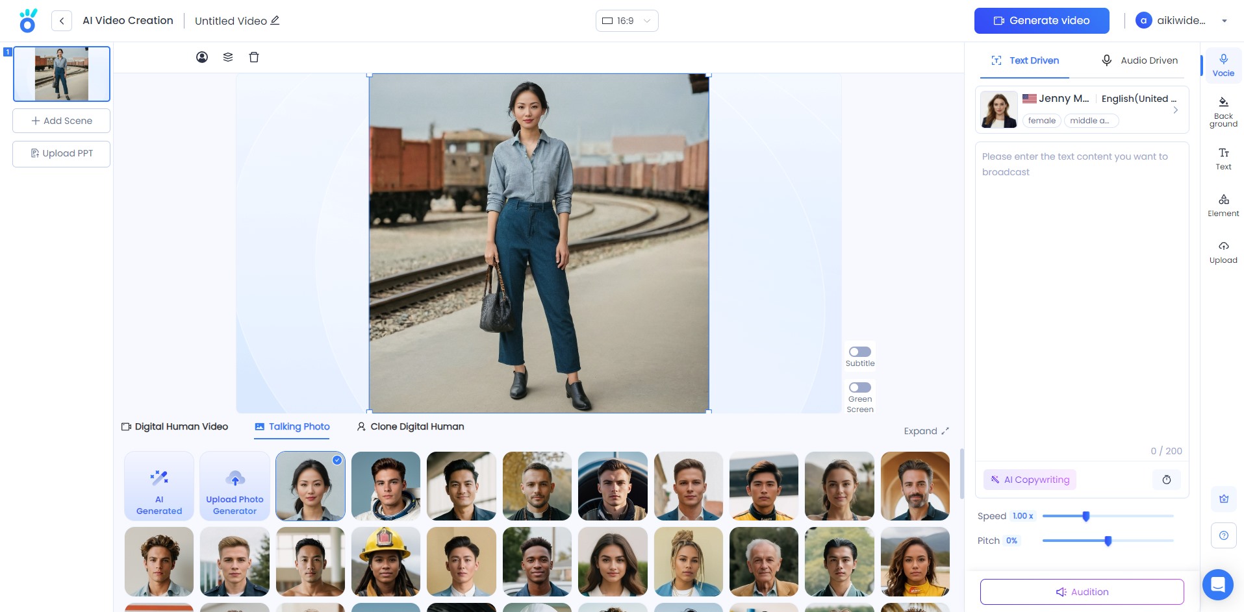Click the avatar gallery scrollbar
Image resolution: width=1244 pixels, height=612 pixels.
pos(961,474)
